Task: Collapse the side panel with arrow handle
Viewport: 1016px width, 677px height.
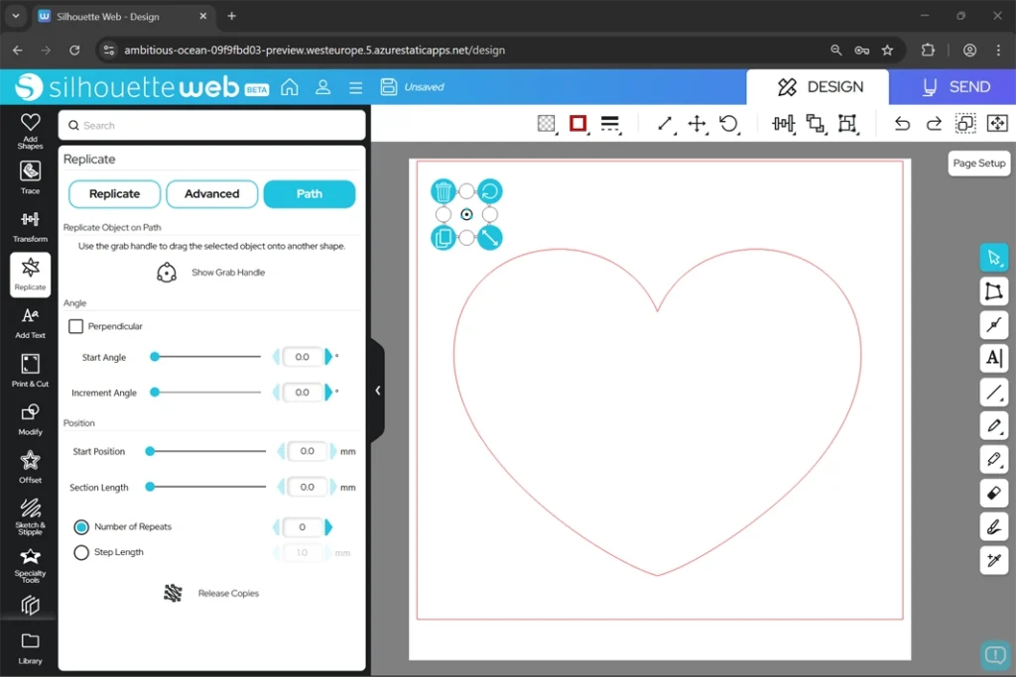Action: (x=377, y=391)
